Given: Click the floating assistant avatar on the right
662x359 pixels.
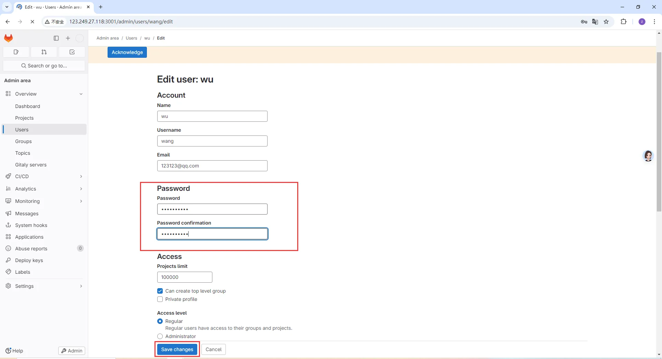Looking at the screenshot, I should click(x=648, y=156).
